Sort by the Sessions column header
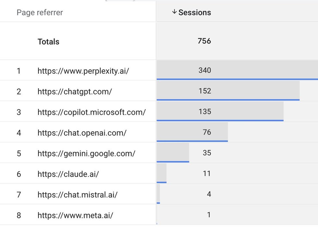Image resolution: width=318 pixels, height=227 pixels. click(x=195, y=13)
